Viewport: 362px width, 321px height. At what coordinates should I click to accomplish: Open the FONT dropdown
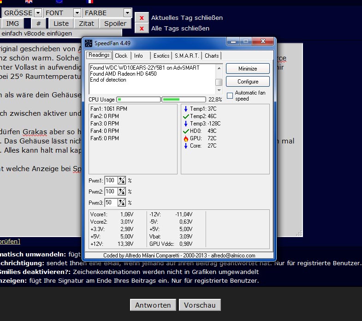(77, 13)
